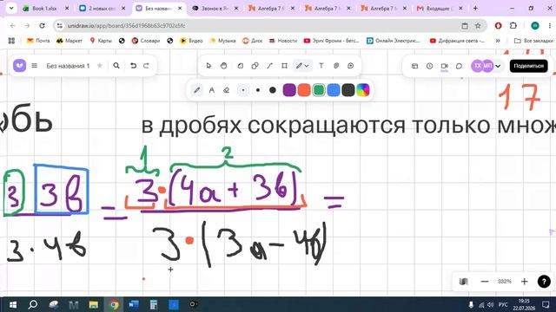
Task: Undo the last action
Action: 133,66
